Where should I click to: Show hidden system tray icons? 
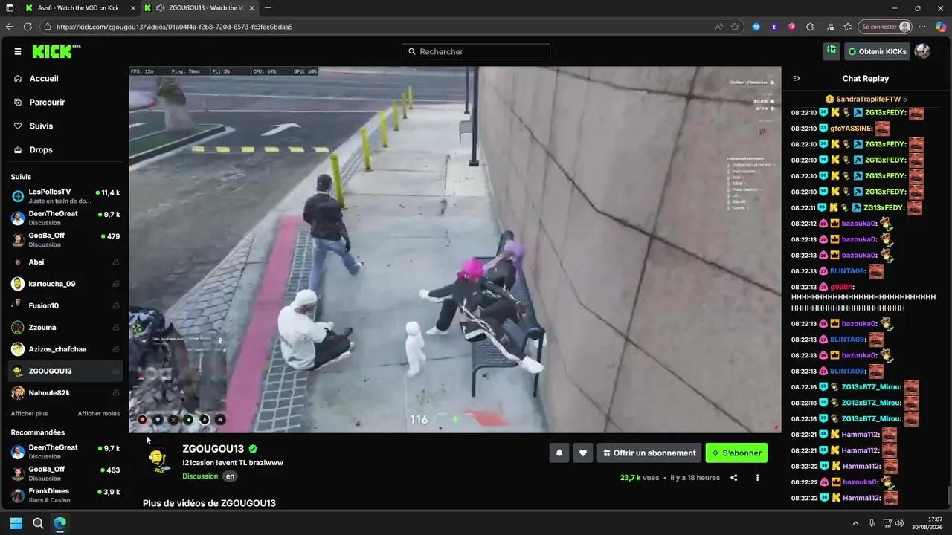[855, 523]
